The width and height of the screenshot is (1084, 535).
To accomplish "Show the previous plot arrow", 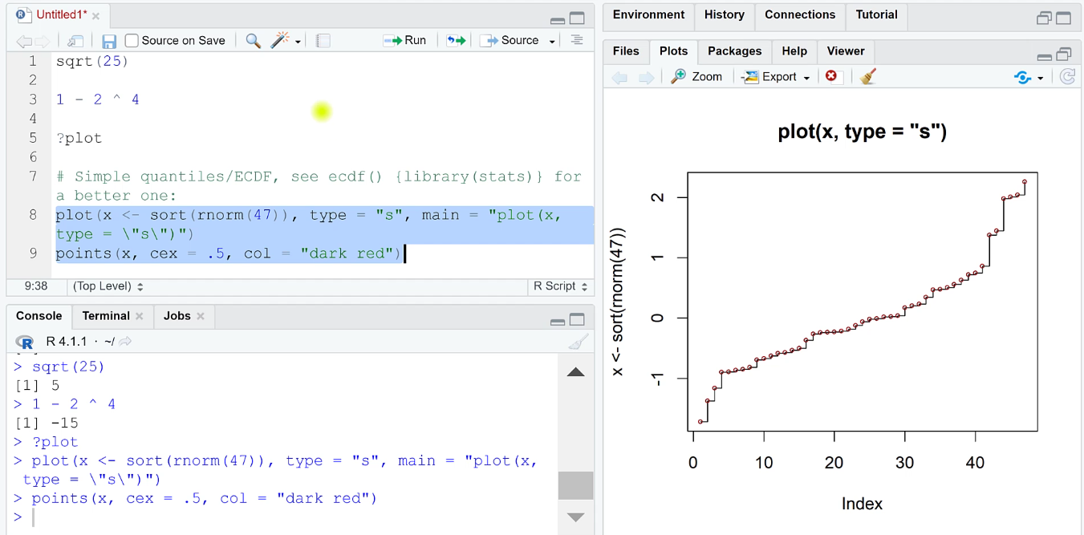I will pos(619,77).
